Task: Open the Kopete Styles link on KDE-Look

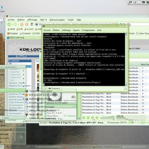Action: [16, 97]
